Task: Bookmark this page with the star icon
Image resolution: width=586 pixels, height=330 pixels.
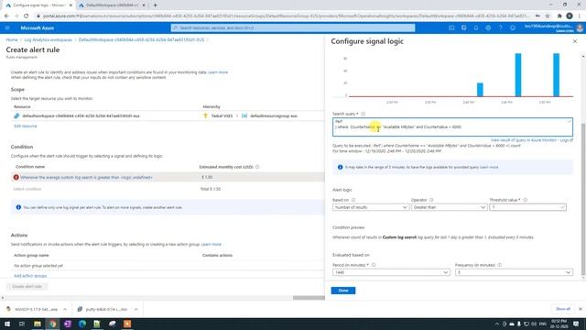Action: tap(548, 16)
